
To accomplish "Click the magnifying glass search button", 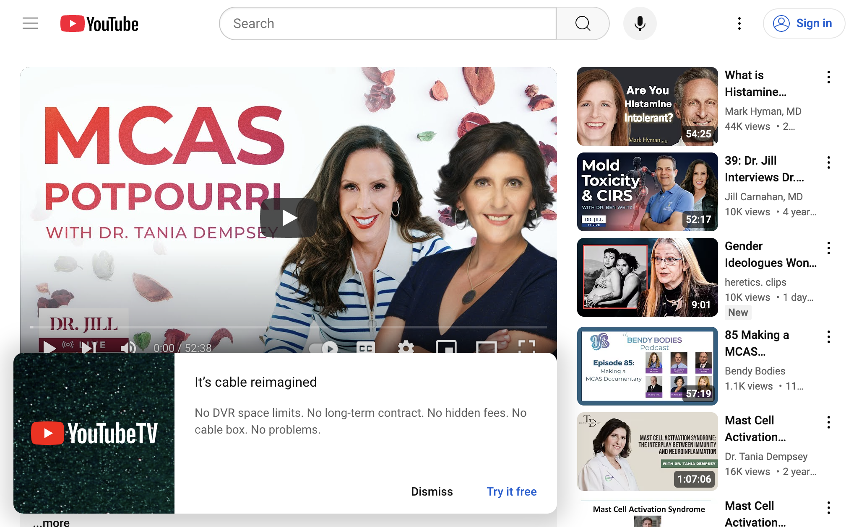I will (583, 23).
